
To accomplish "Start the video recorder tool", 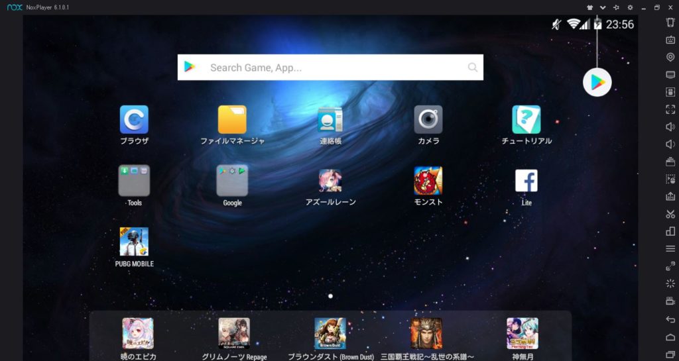I will coord(670,301).
